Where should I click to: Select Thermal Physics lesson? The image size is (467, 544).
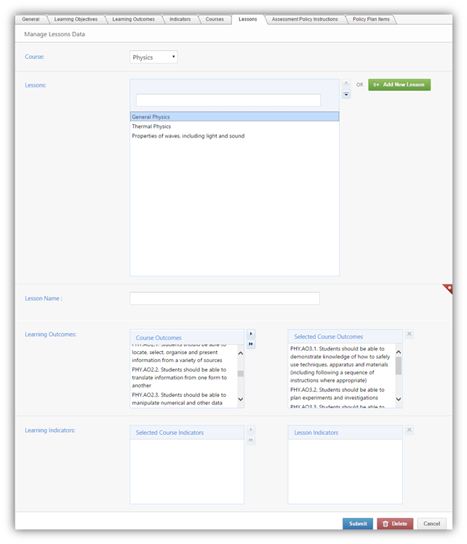(x=234, y=127)
